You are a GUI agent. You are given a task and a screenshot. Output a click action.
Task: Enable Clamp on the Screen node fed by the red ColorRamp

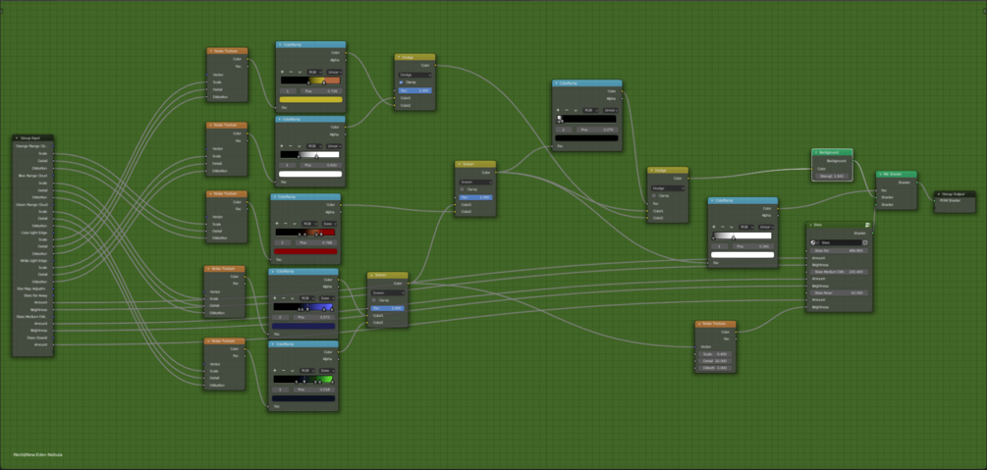point(462,189)
